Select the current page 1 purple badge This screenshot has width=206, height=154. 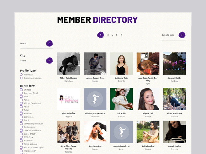point(101,35)
